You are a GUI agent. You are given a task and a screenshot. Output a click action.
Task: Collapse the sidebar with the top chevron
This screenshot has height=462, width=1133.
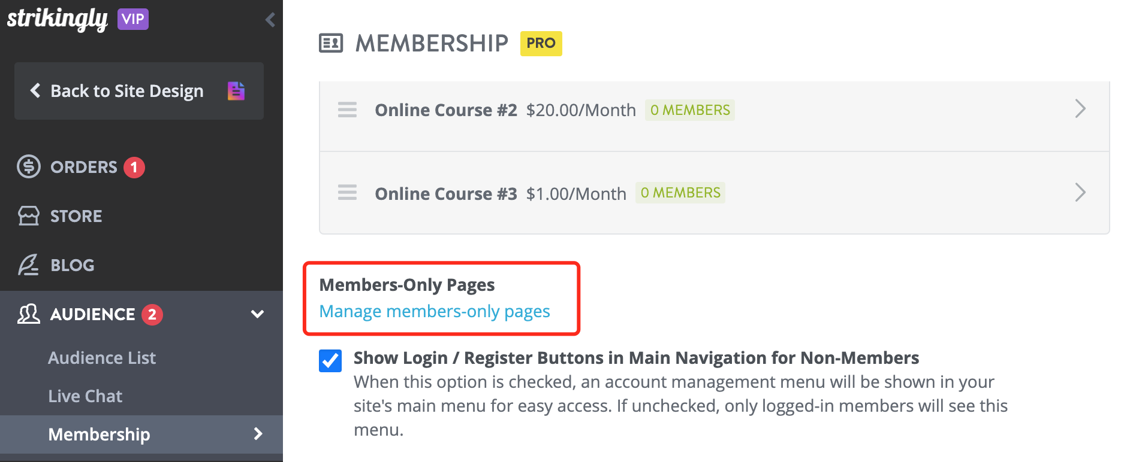(269, 19)
